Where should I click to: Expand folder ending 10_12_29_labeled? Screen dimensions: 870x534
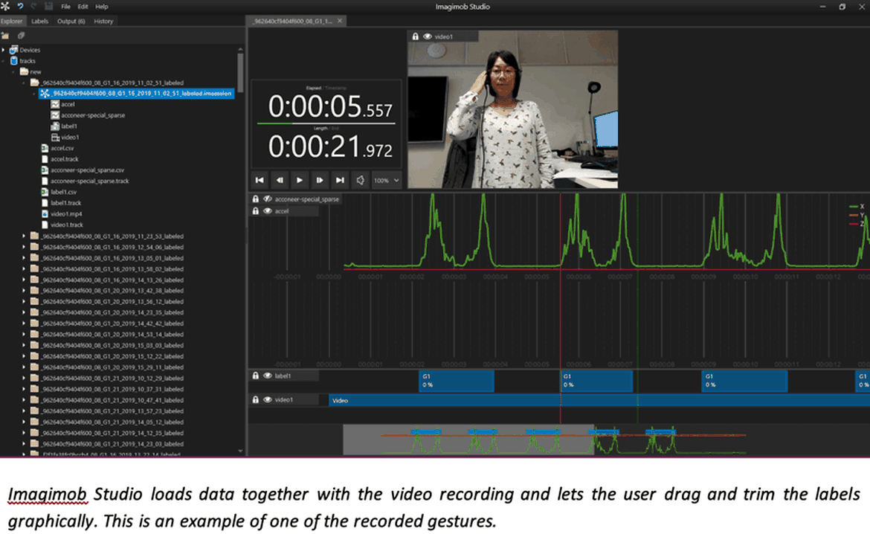pyautogui.click(x=24, y=378)
